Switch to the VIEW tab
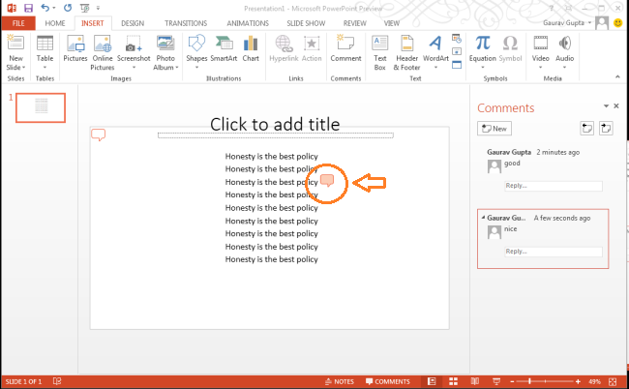 pos(392,23)
